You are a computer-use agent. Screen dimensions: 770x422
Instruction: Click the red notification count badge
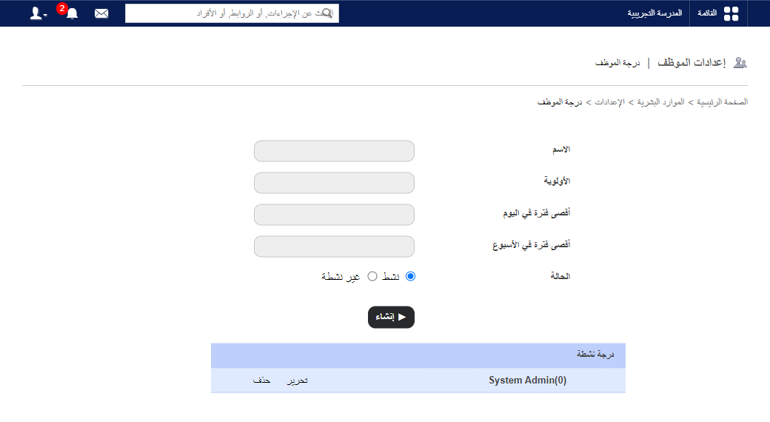[62, 8]
